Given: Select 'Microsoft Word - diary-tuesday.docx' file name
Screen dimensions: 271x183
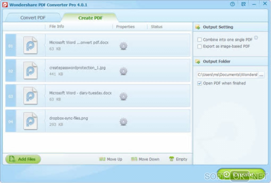Looking at the screenshot, I should [x=80, y=93].
